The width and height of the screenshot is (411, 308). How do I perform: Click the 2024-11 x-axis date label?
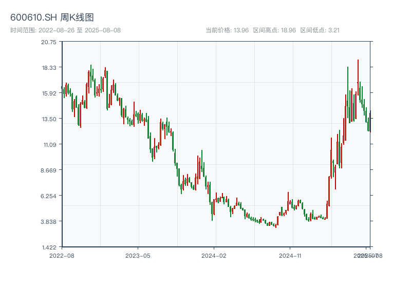click(290, 255)
